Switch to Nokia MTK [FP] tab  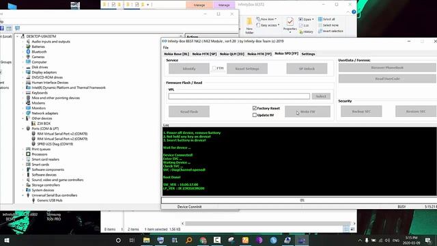[259, 54]
